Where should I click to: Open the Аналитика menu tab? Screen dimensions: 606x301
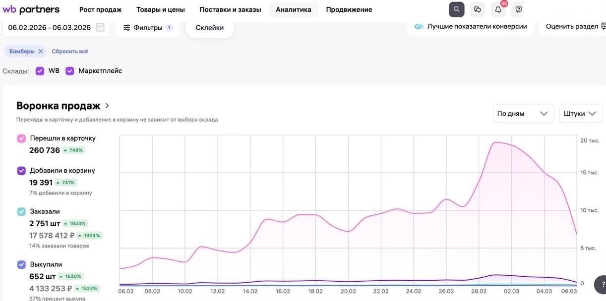(x=294, y=9)
